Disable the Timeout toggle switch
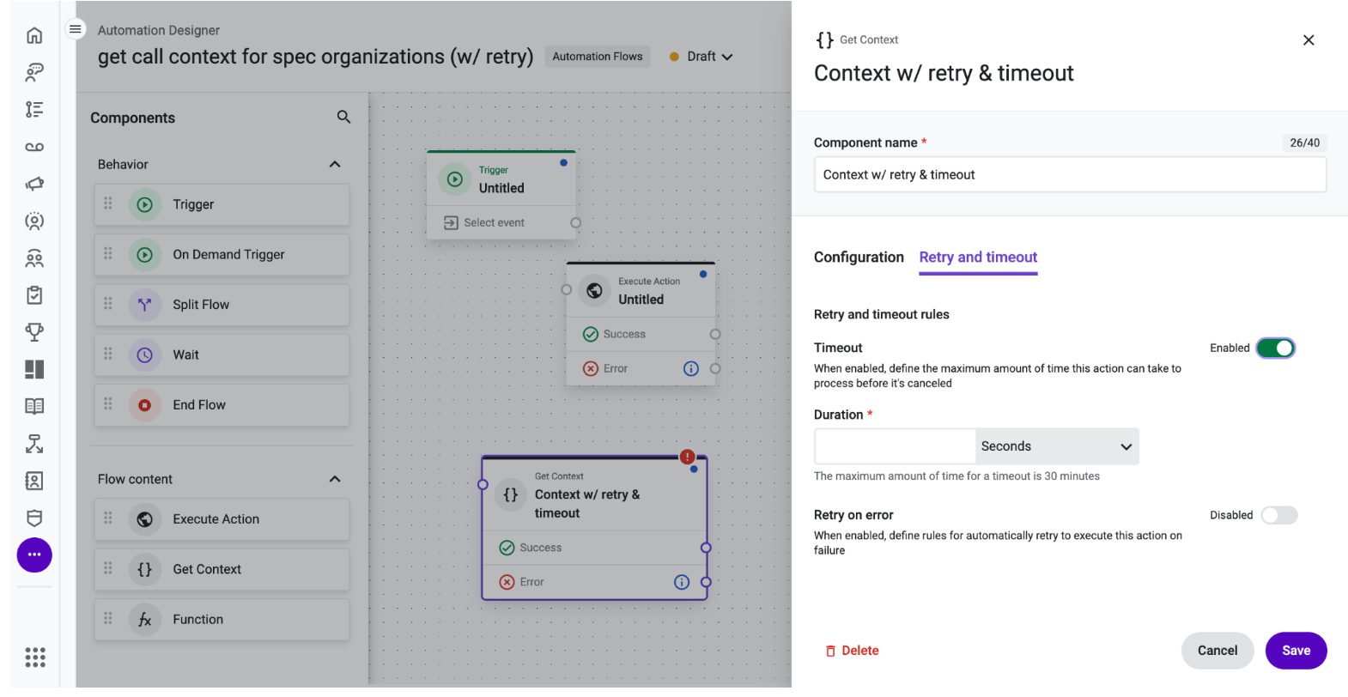 [x=1276, y=348]
